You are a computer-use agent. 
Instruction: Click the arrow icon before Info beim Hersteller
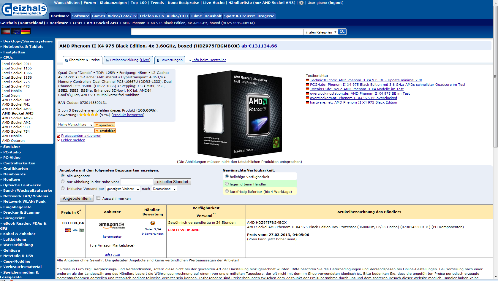tap(190, 60)
